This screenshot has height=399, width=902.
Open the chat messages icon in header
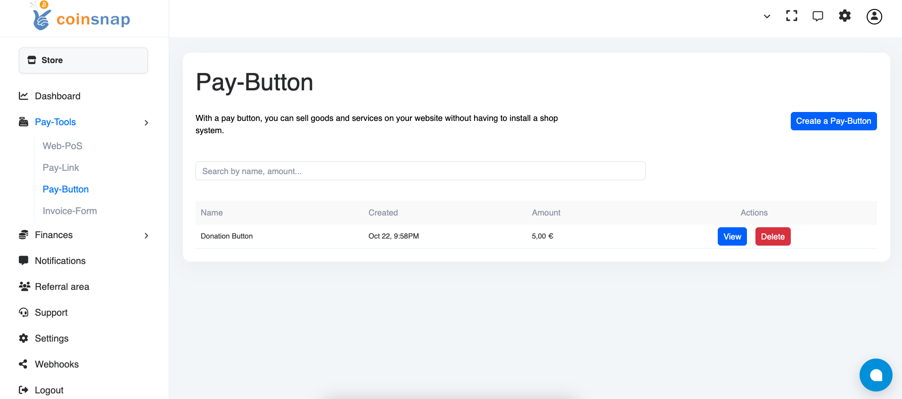818,16
